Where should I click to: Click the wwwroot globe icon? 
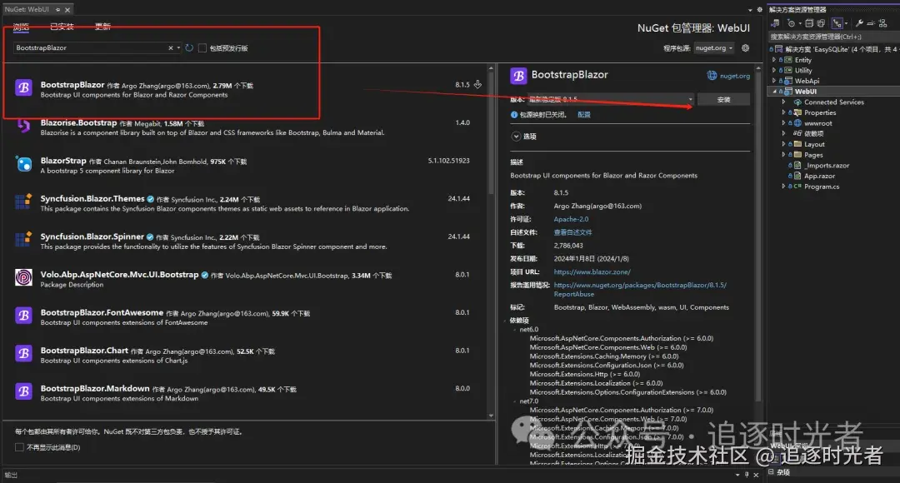pos(797,122)
